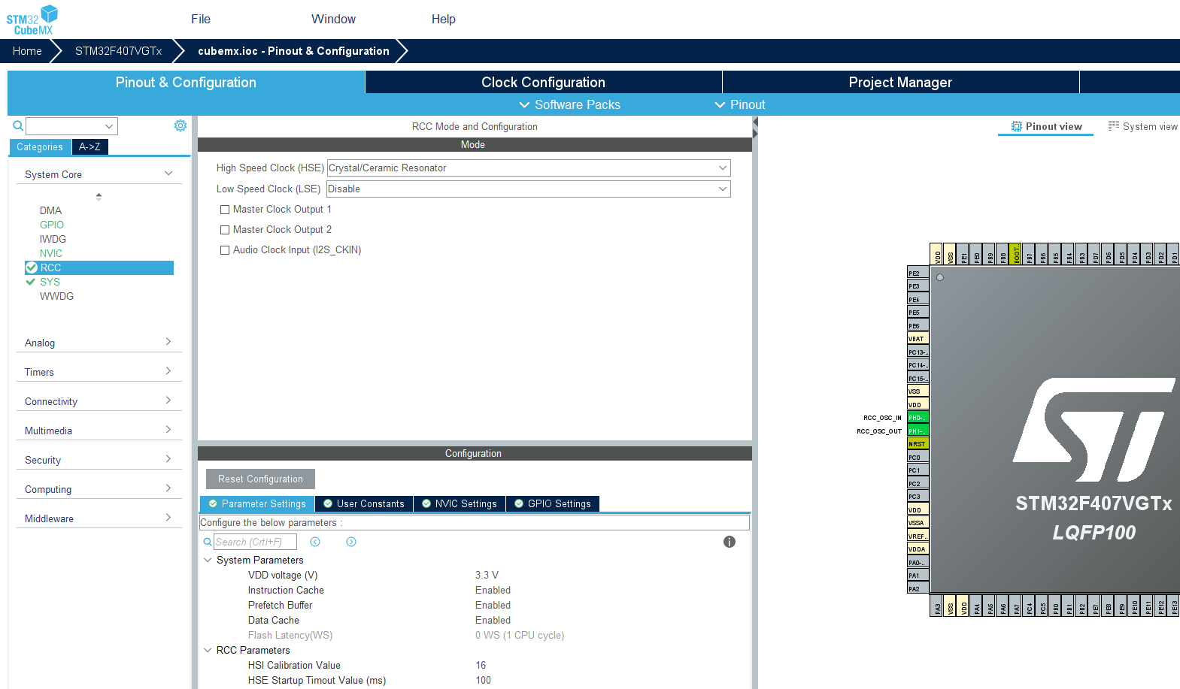Select GPIO in System Core

[x=52, y=225]
